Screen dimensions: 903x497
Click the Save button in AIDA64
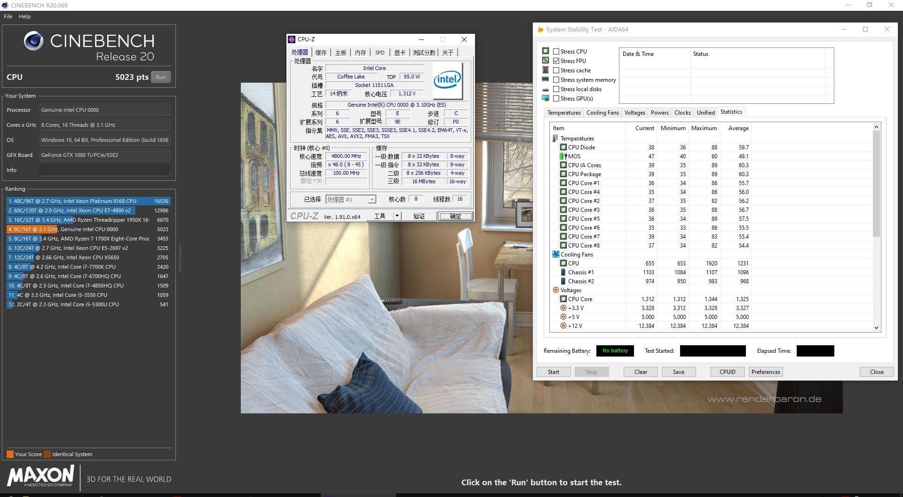point(679,372)
